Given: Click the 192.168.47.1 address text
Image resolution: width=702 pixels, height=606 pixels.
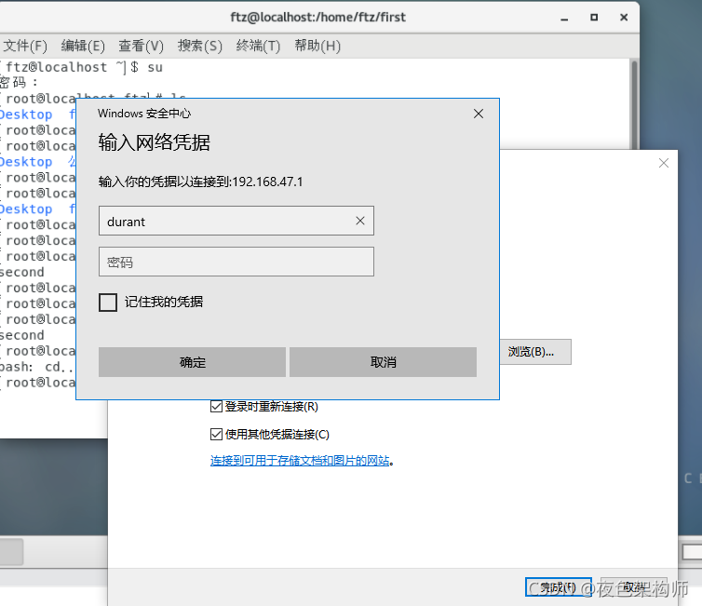Looking at the screenshot, I should click(x=267, y=182).
